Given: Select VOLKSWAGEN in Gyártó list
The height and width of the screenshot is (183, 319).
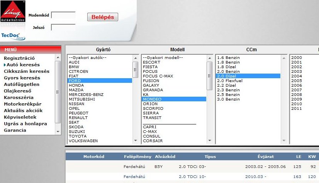Looking at the screenshot, I should [x=100, y=141].
